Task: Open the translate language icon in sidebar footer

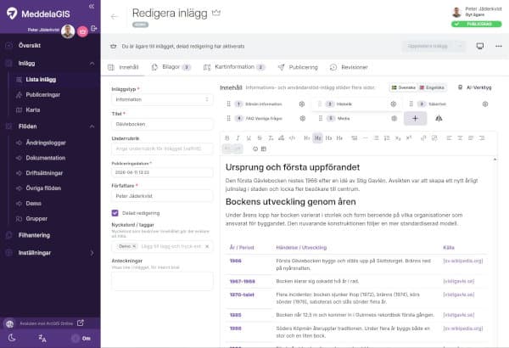Action: tap(42, 339)
